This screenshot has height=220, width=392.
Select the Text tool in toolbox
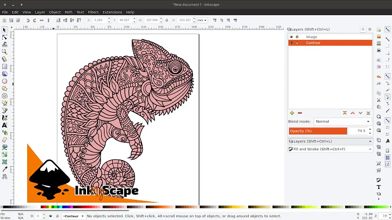point(4,125)
